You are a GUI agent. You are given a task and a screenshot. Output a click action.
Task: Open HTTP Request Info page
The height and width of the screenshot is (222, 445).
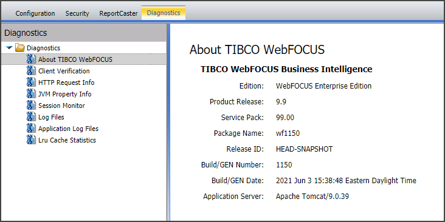(x=66, y=82)
